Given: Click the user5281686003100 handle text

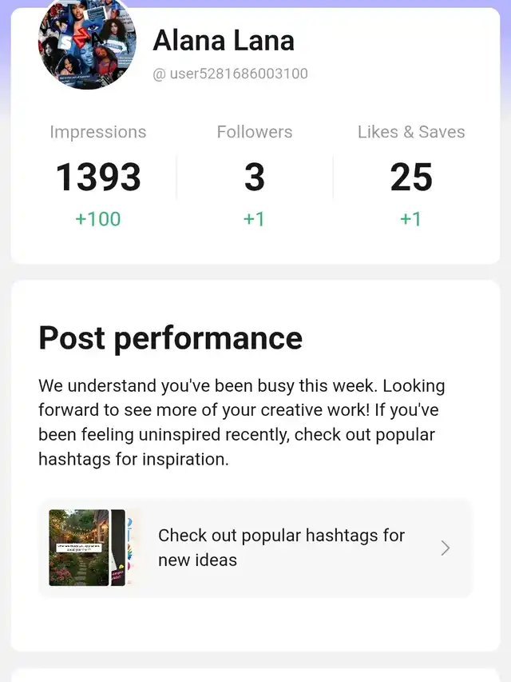Looking at the screenshot, I should tap(239, 74).
